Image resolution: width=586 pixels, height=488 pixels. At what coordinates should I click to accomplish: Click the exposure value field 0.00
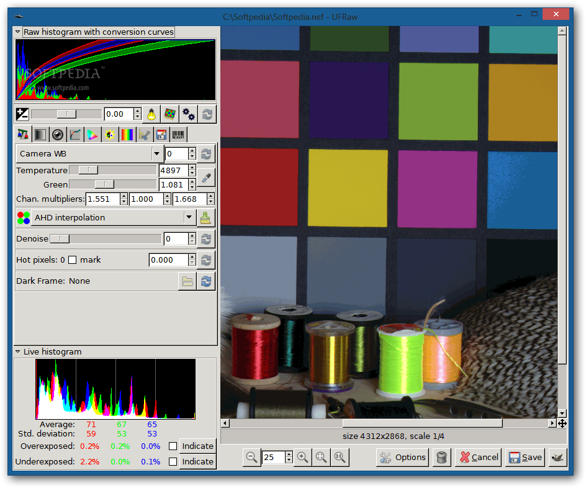coord(119,114)
